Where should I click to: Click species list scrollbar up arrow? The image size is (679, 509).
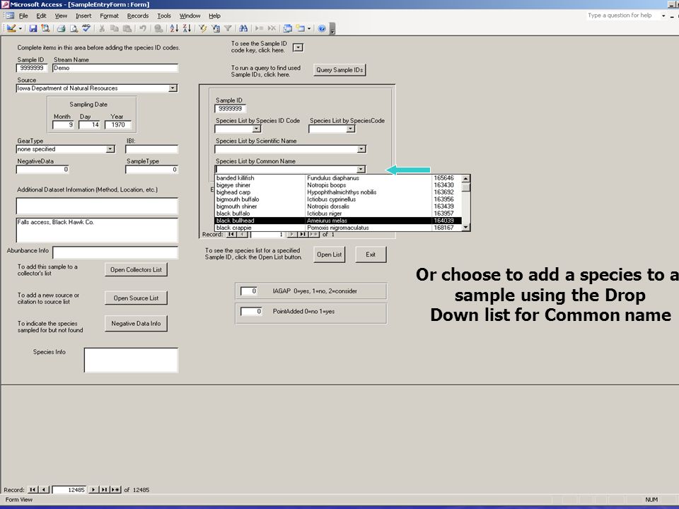466,178
